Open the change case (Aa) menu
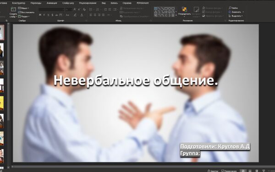 click(68, 15)
